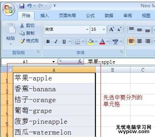This screenshot has width=155, height=137.
Task: Select row 5 header
Action: (7, 121)
